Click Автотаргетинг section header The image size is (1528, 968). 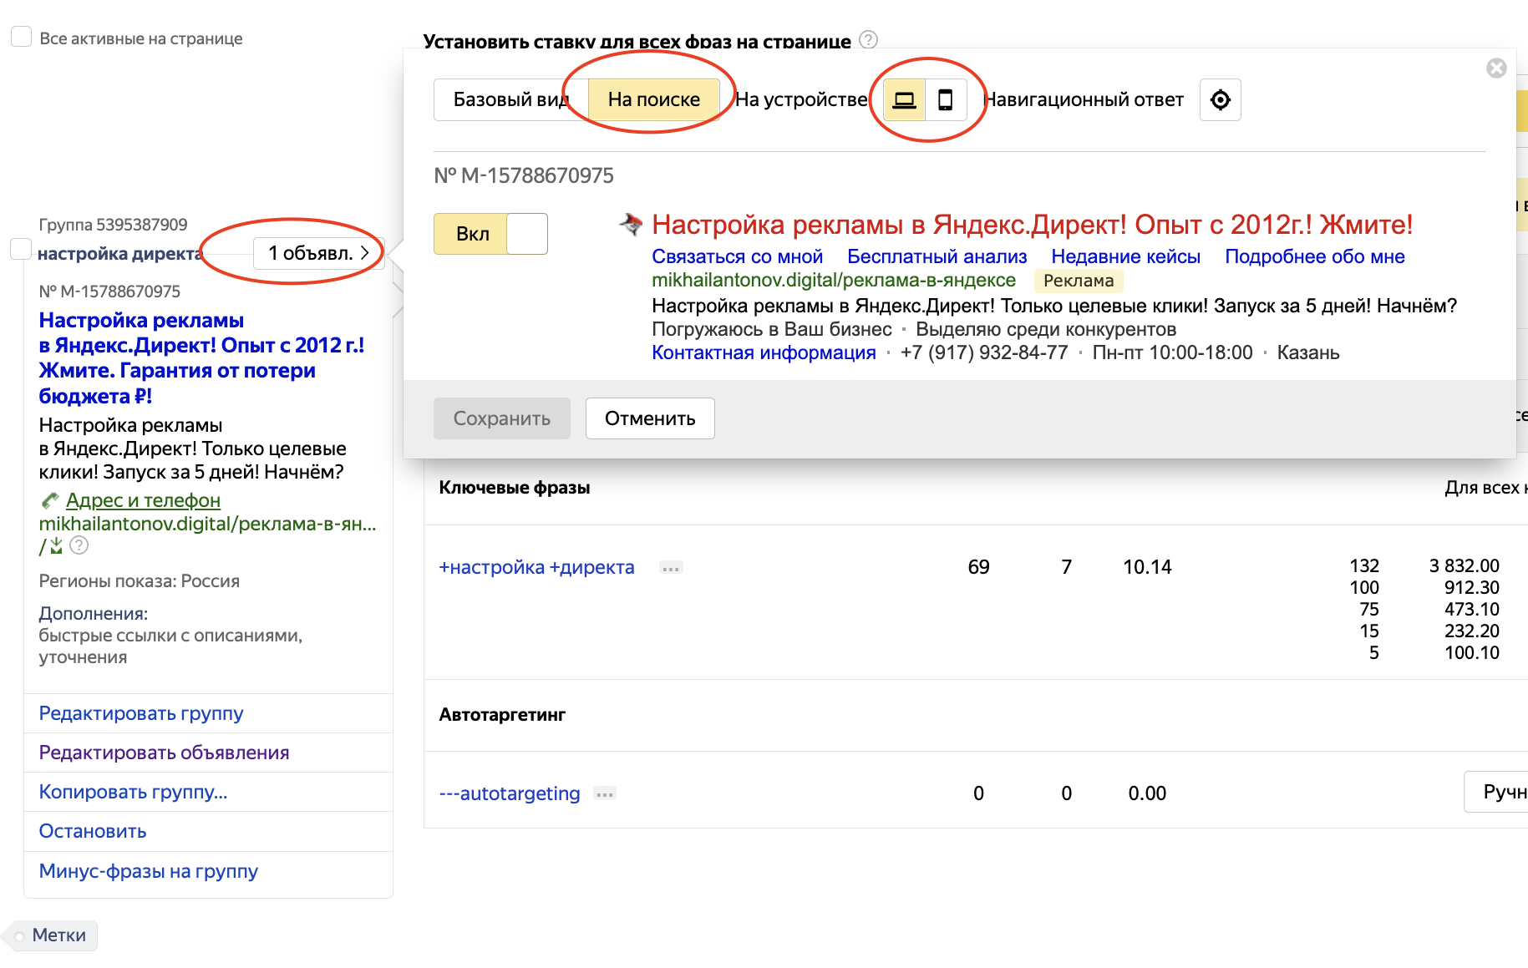(x=502, y=715)
